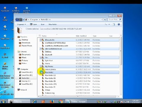Open Pictures library in navigation pane

[x=25, y=60]
